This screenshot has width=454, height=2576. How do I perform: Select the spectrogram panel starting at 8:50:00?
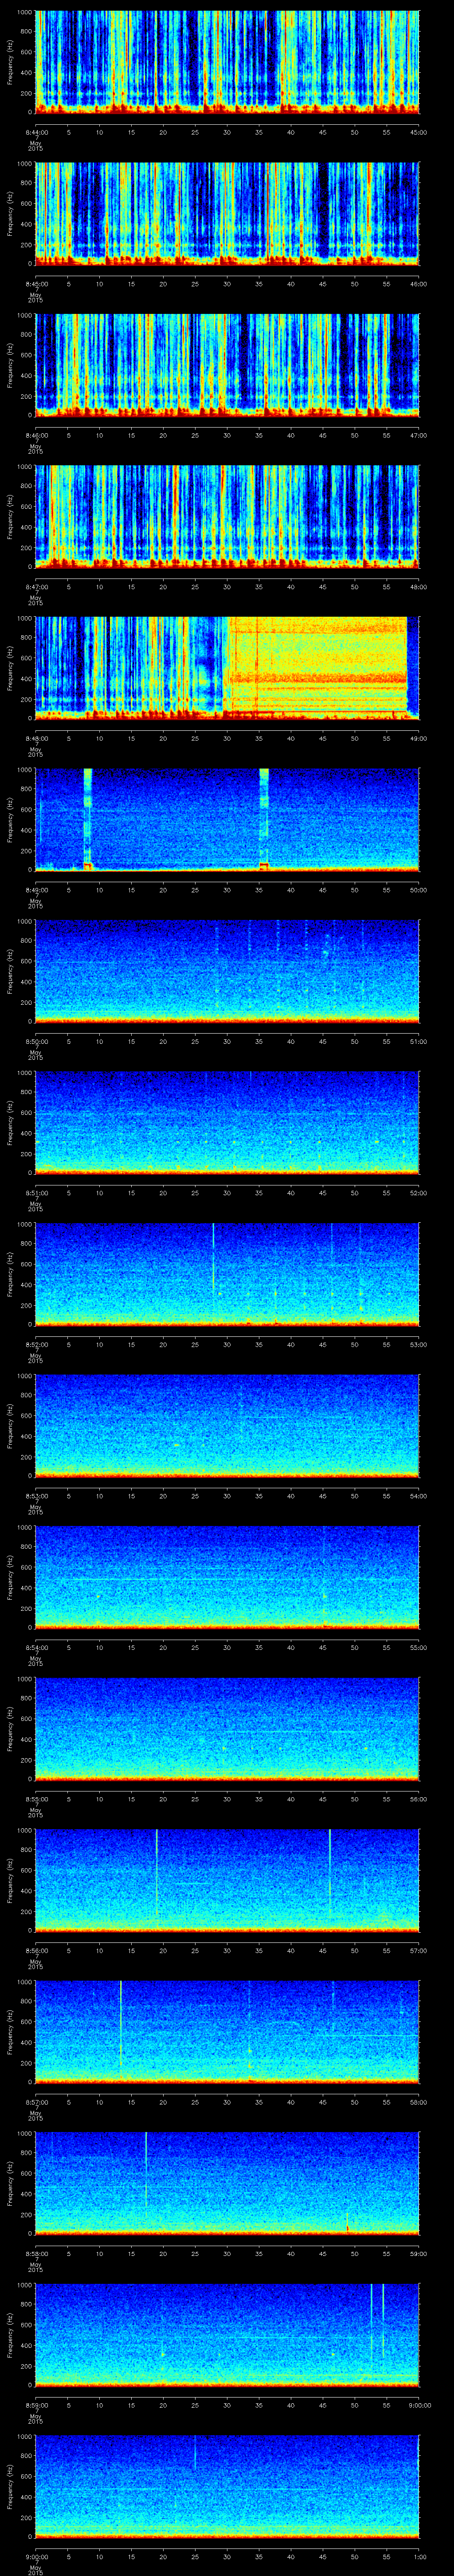227,971
